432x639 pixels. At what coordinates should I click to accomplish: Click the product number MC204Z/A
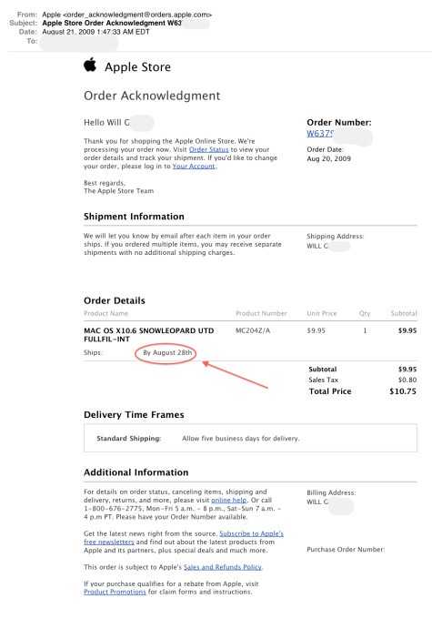tap(253, 330)
